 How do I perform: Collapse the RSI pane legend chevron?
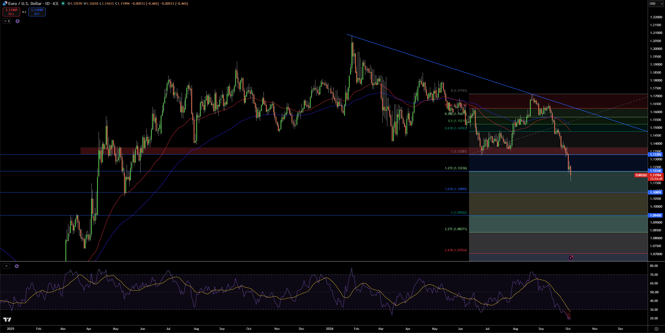[6, 266]
